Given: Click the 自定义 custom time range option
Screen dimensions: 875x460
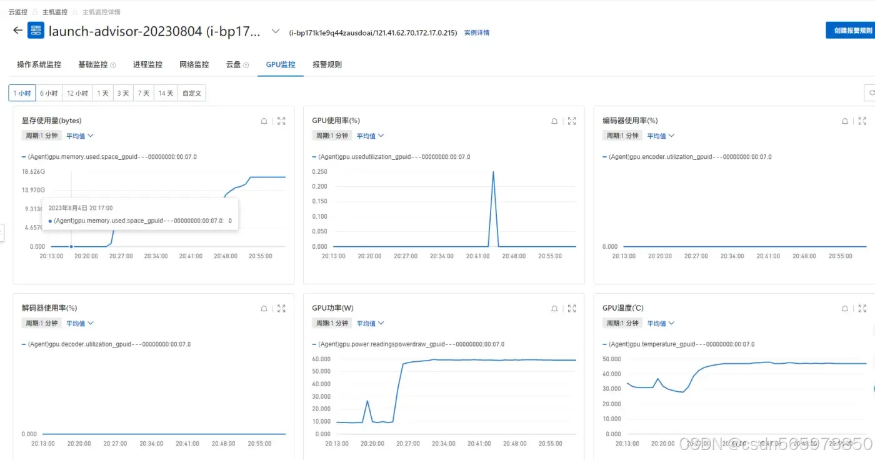Looking at the screenshot, I should [191, 94].
